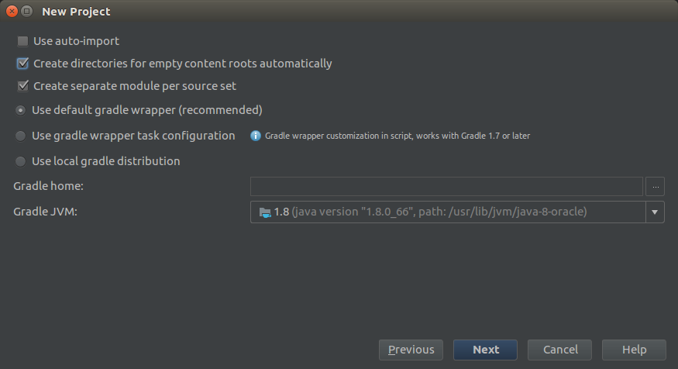Open the Gradle home browse ellipsis button
Viewport: 678px width, 369px height.
(655, 187)
